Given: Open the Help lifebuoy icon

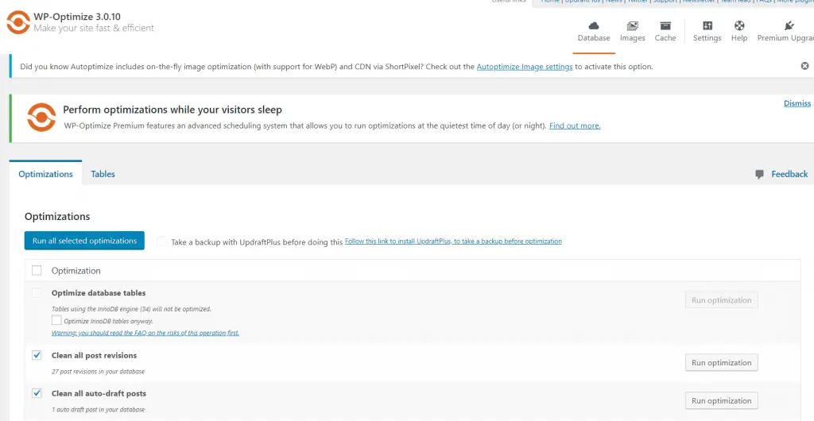Looking at the screenshot, I should pos(739,26).
